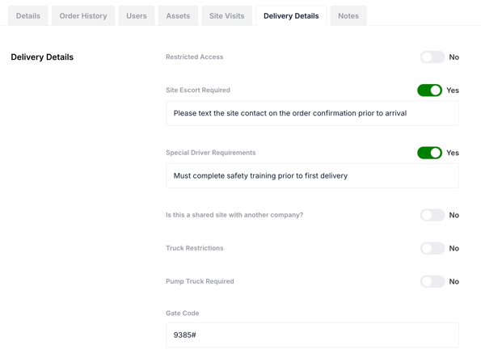The height and width of the screenshot is (358, 481).
Task: Focus the safety training requirement text field
Action: point(312,176)
